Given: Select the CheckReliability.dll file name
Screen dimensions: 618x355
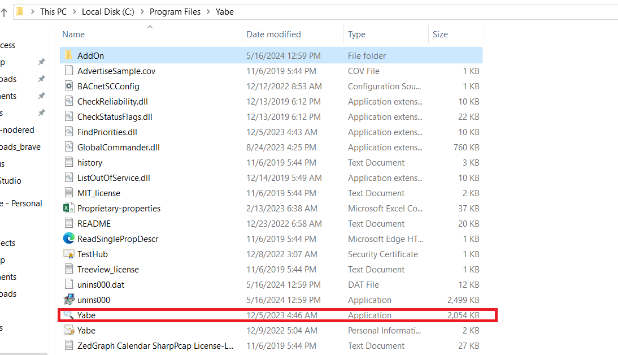Looking at the screenshot, I should (x=113, y=101).
